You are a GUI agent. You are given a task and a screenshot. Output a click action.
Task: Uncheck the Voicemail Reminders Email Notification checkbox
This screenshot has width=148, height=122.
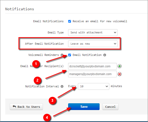(70, 55)
